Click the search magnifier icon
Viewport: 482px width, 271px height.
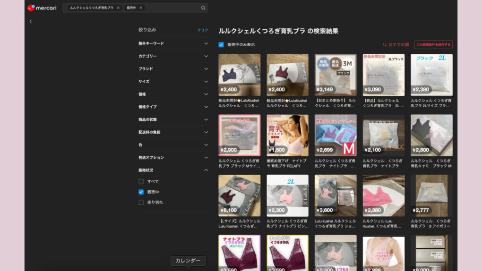point(203,8)
